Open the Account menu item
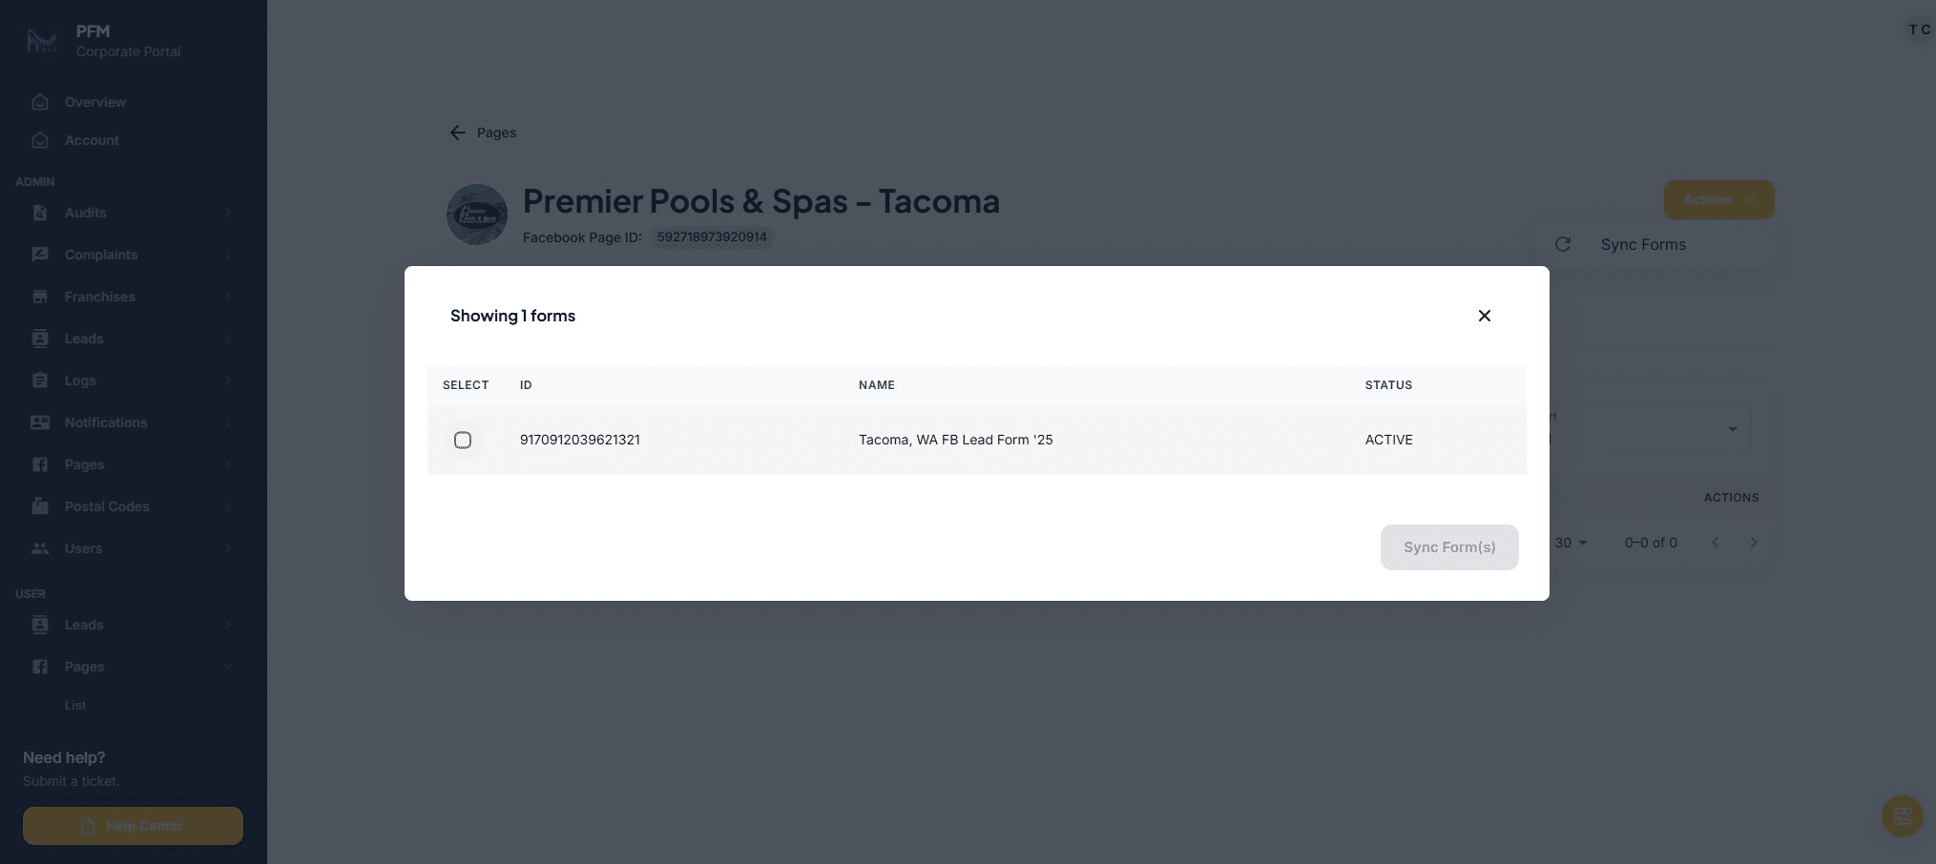Viewport: 1936px width, 864px height. tap(92, 140)
